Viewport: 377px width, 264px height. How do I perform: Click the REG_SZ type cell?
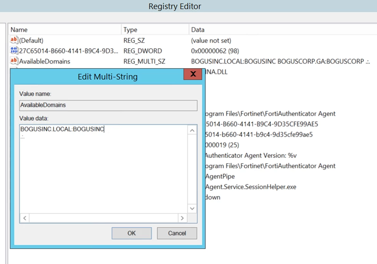pyautogui.click(x=134, y=40)
